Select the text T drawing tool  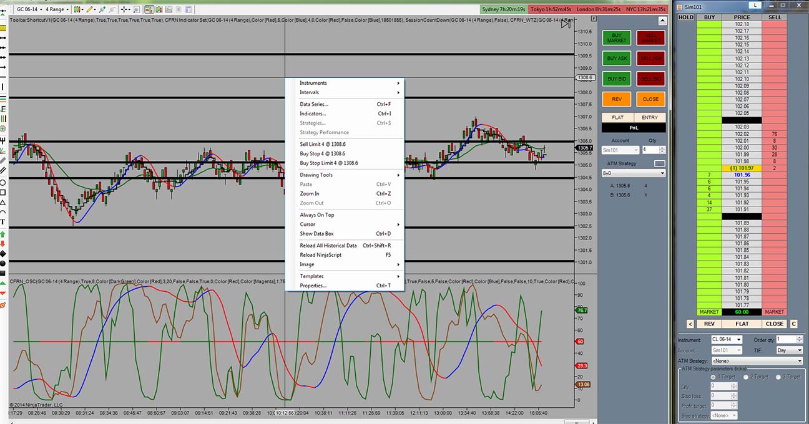pyautogui.click(x=4, y=221)
